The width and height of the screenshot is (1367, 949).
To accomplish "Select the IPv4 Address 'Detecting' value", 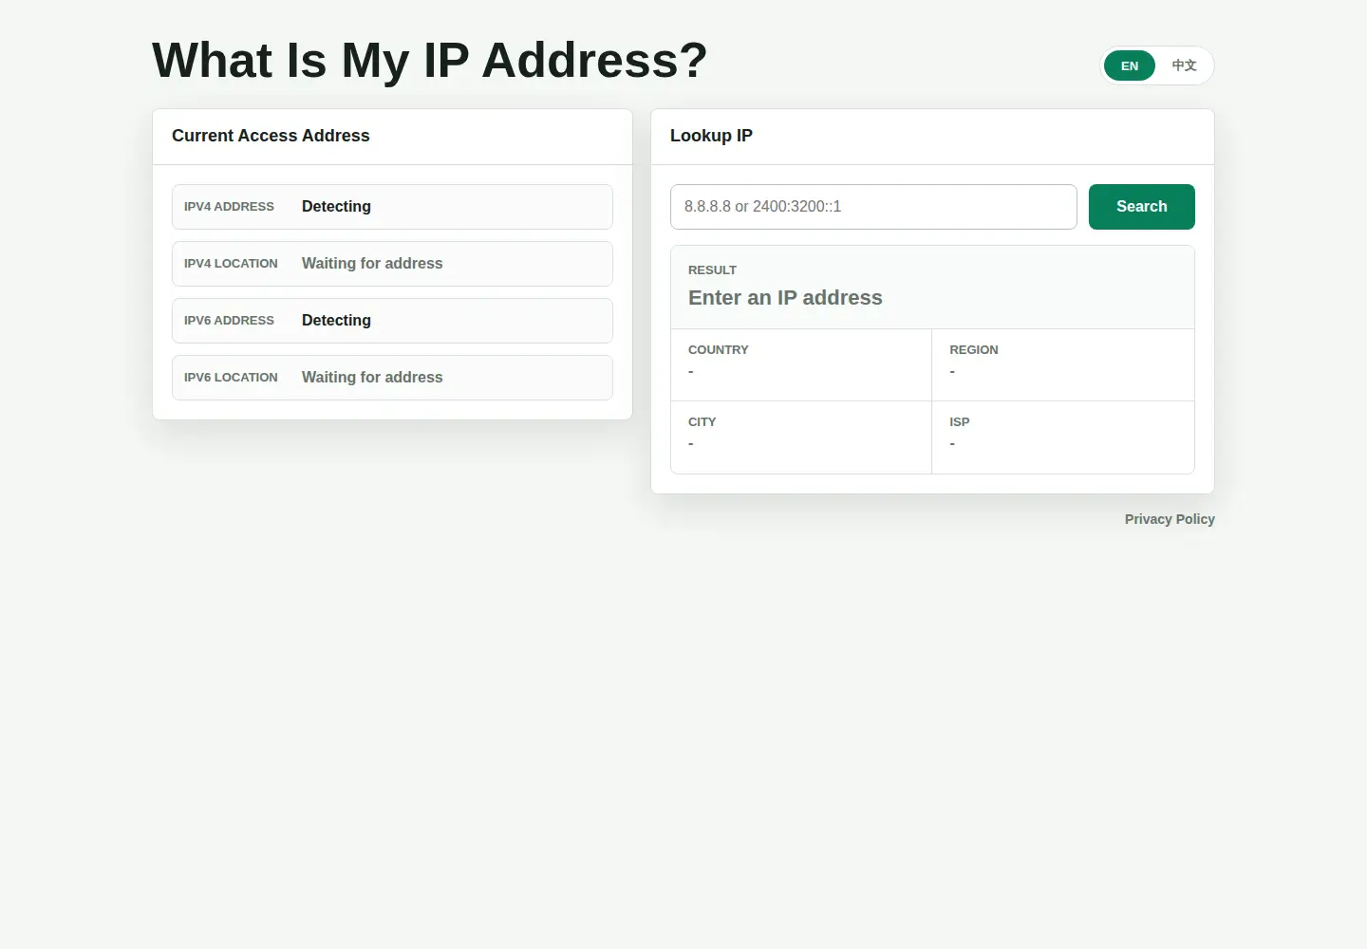I will pos(336,207).
